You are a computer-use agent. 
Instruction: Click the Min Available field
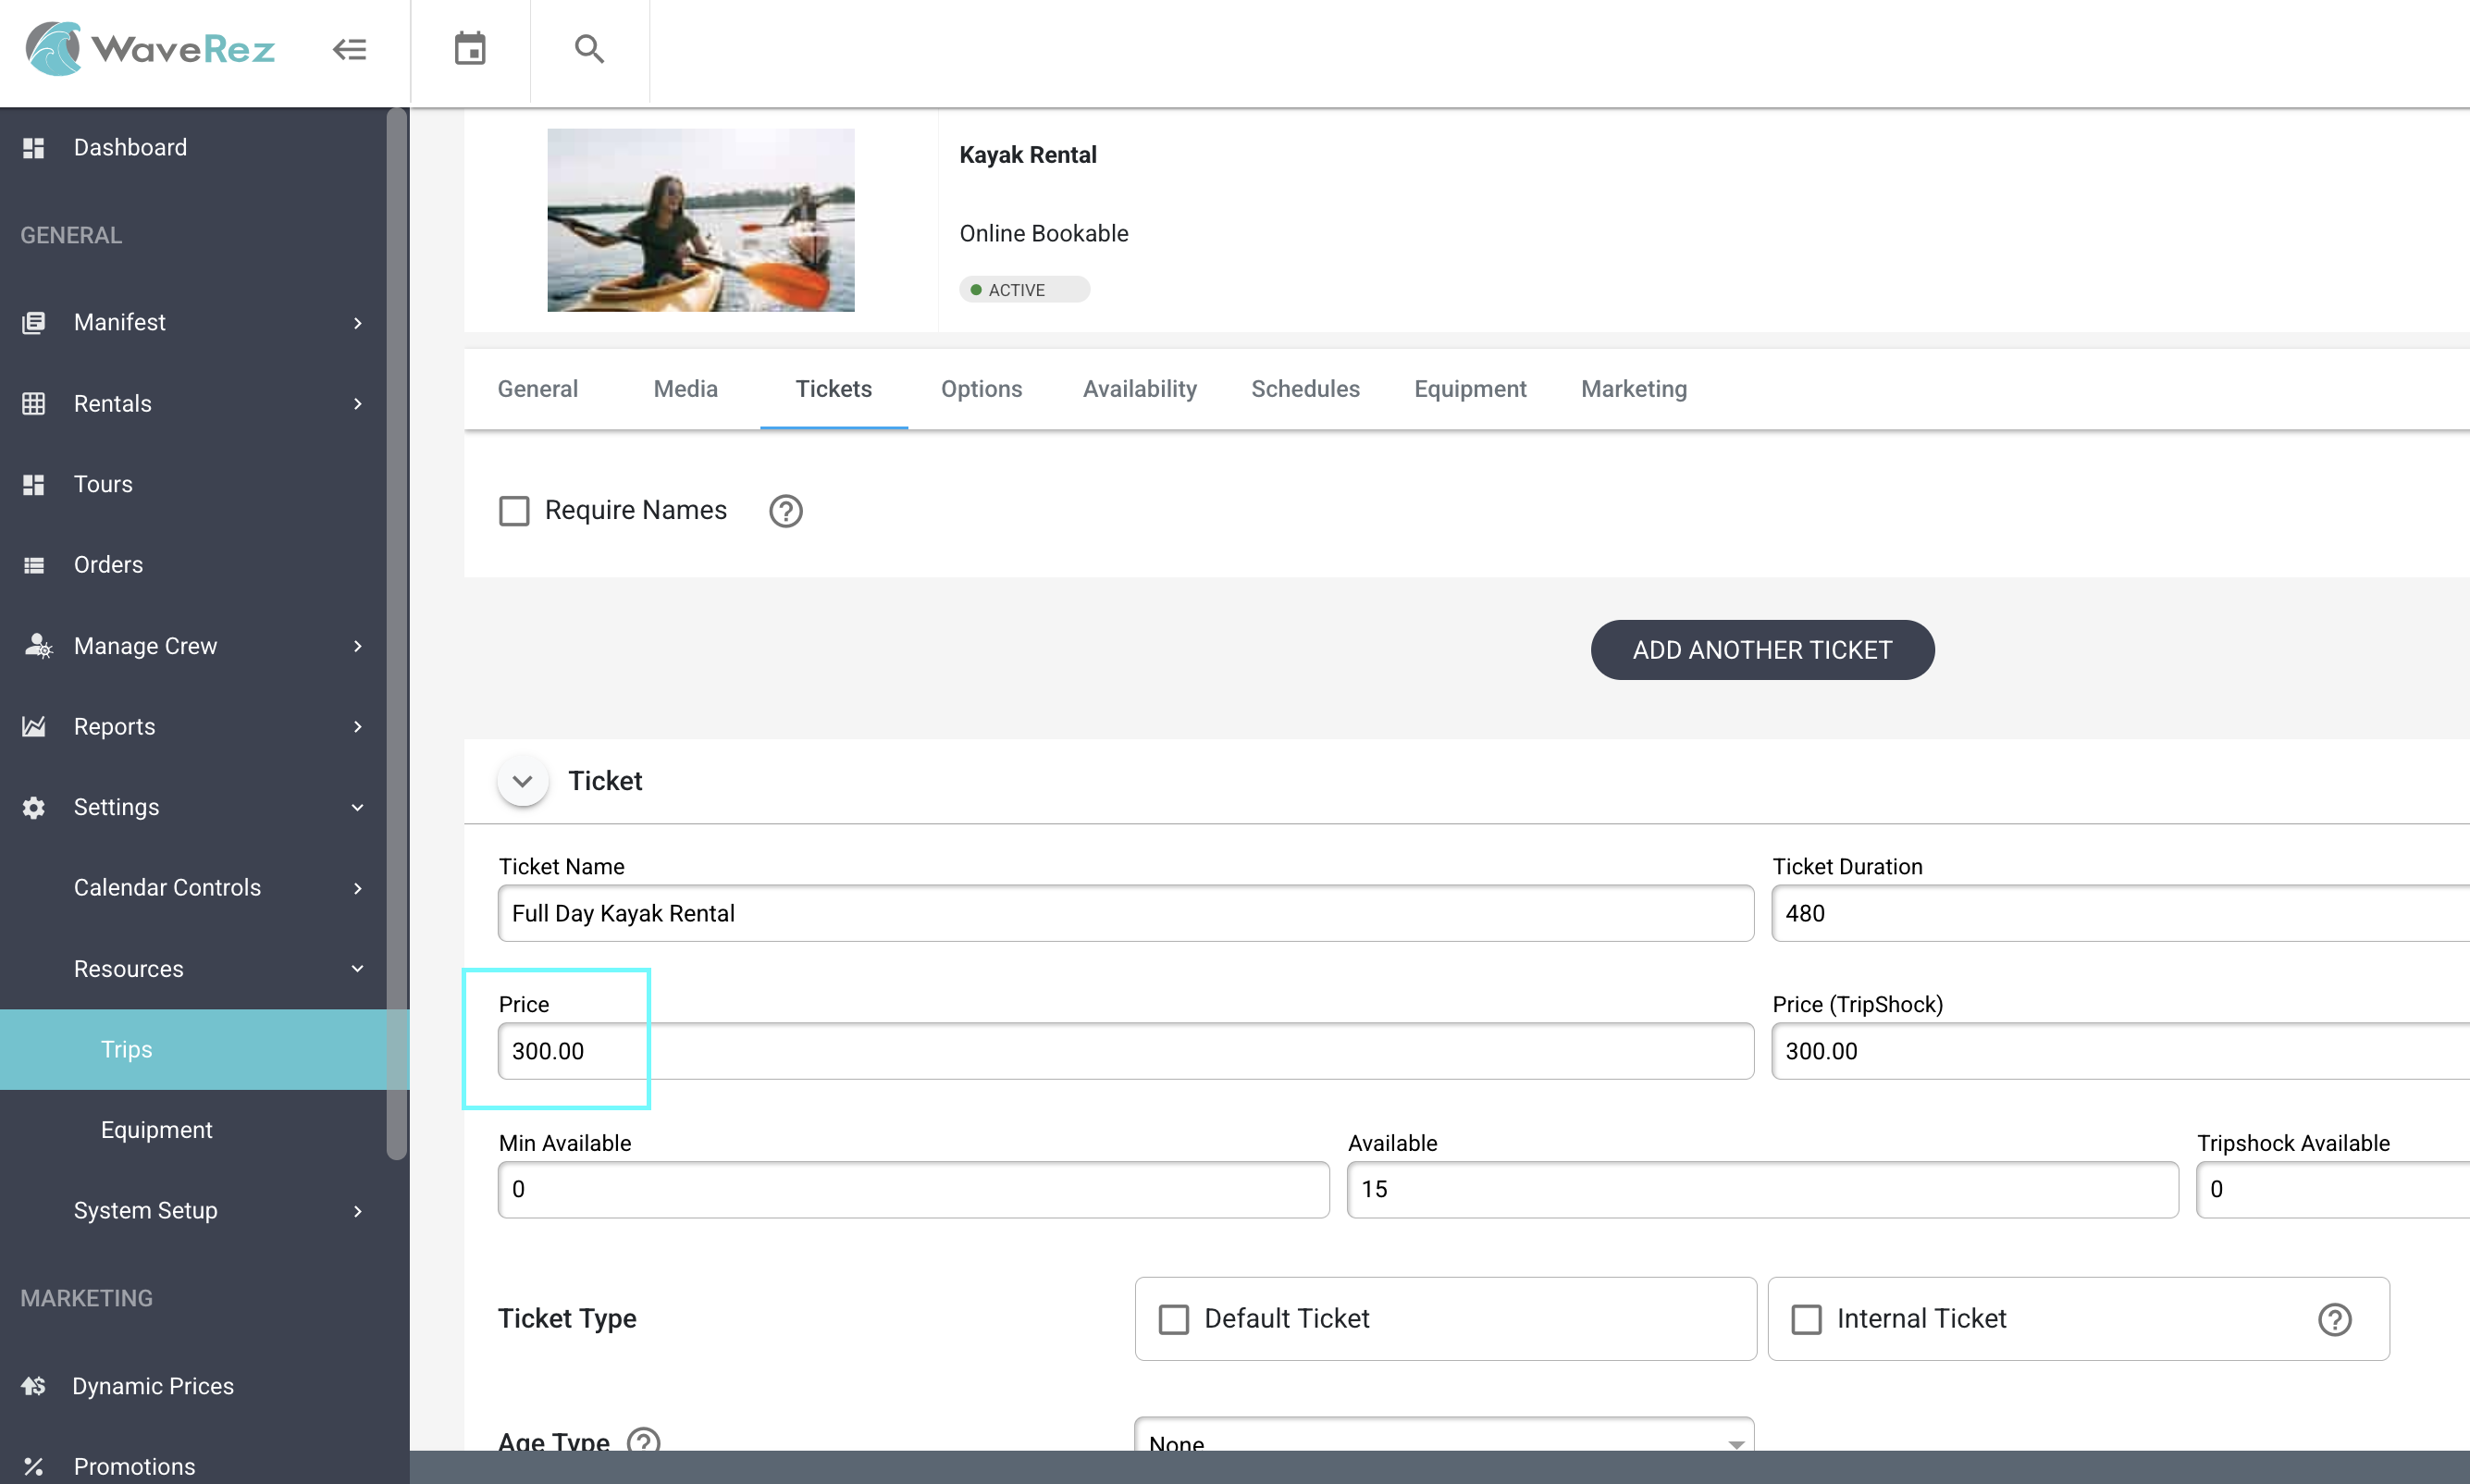tap(914, 1189)
